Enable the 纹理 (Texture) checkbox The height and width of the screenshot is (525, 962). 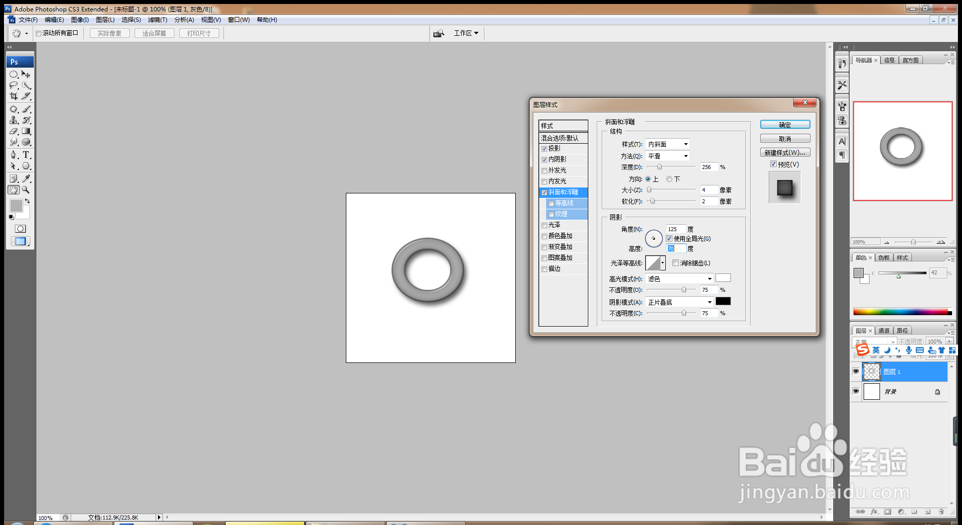pyautogui.click(x=551, y=214)
